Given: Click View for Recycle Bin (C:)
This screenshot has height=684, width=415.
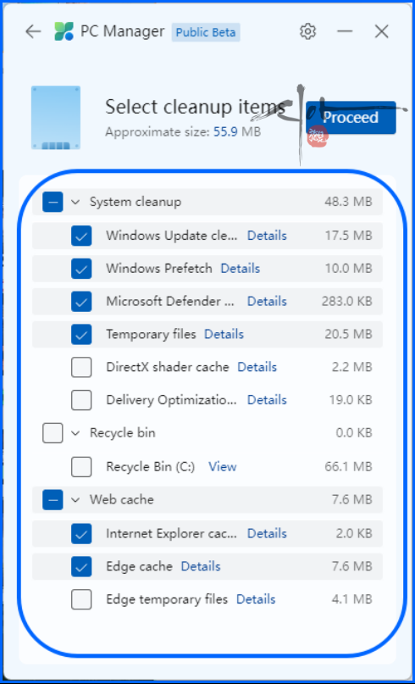Looking at the screenshot, I should click(x=222, y=467).
